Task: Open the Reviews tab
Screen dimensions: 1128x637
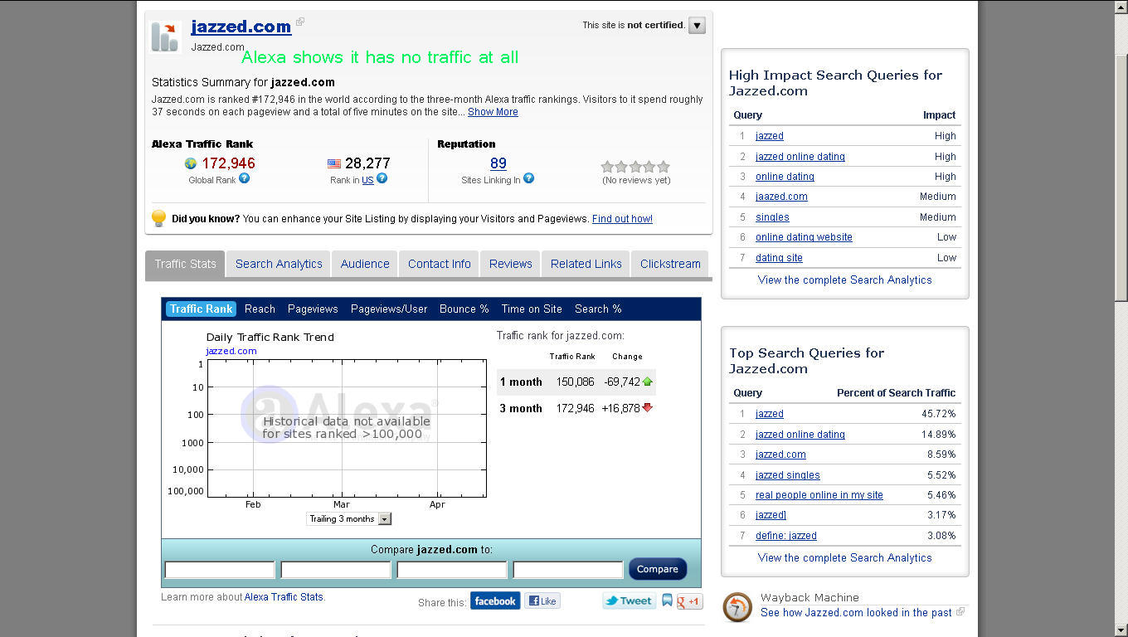Action: (x=511, y=264)
